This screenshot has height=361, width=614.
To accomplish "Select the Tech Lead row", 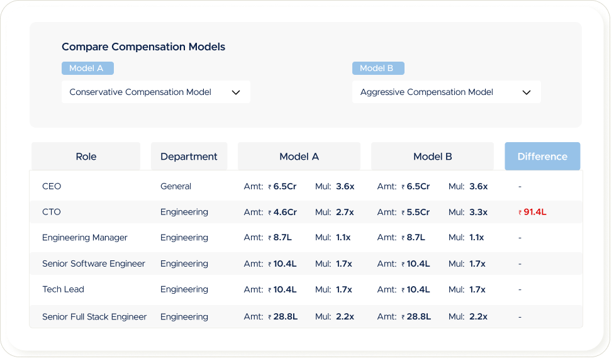I will pyautogui.click(x=63, y=289).
